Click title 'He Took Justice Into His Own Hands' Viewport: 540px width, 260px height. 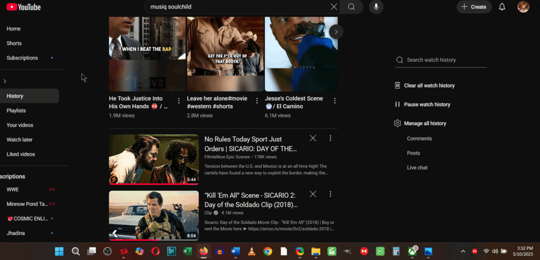pyautogui.click(x=139, y=102)
